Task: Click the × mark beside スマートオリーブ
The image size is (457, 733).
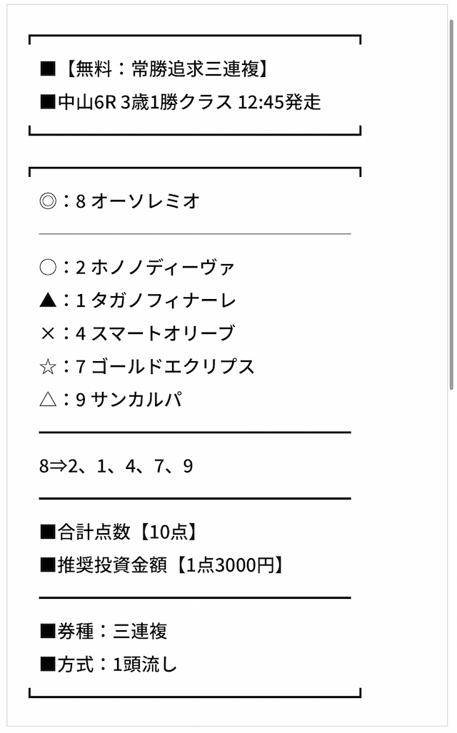Action: [48, 334]
